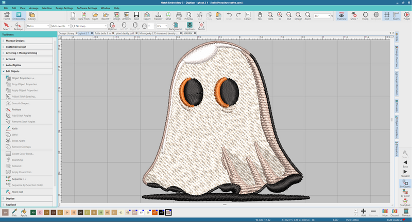Toggle Hoop visibility
The height and width of the screenshot is (222, 412).
[x=365, y=16]
